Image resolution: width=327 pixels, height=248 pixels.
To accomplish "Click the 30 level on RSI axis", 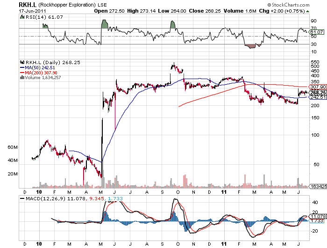I will [x=313, y=44].
